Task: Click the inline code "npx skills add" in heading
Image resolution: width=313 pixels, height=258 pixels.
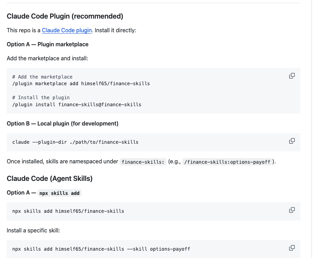Action: pos(60,193)
